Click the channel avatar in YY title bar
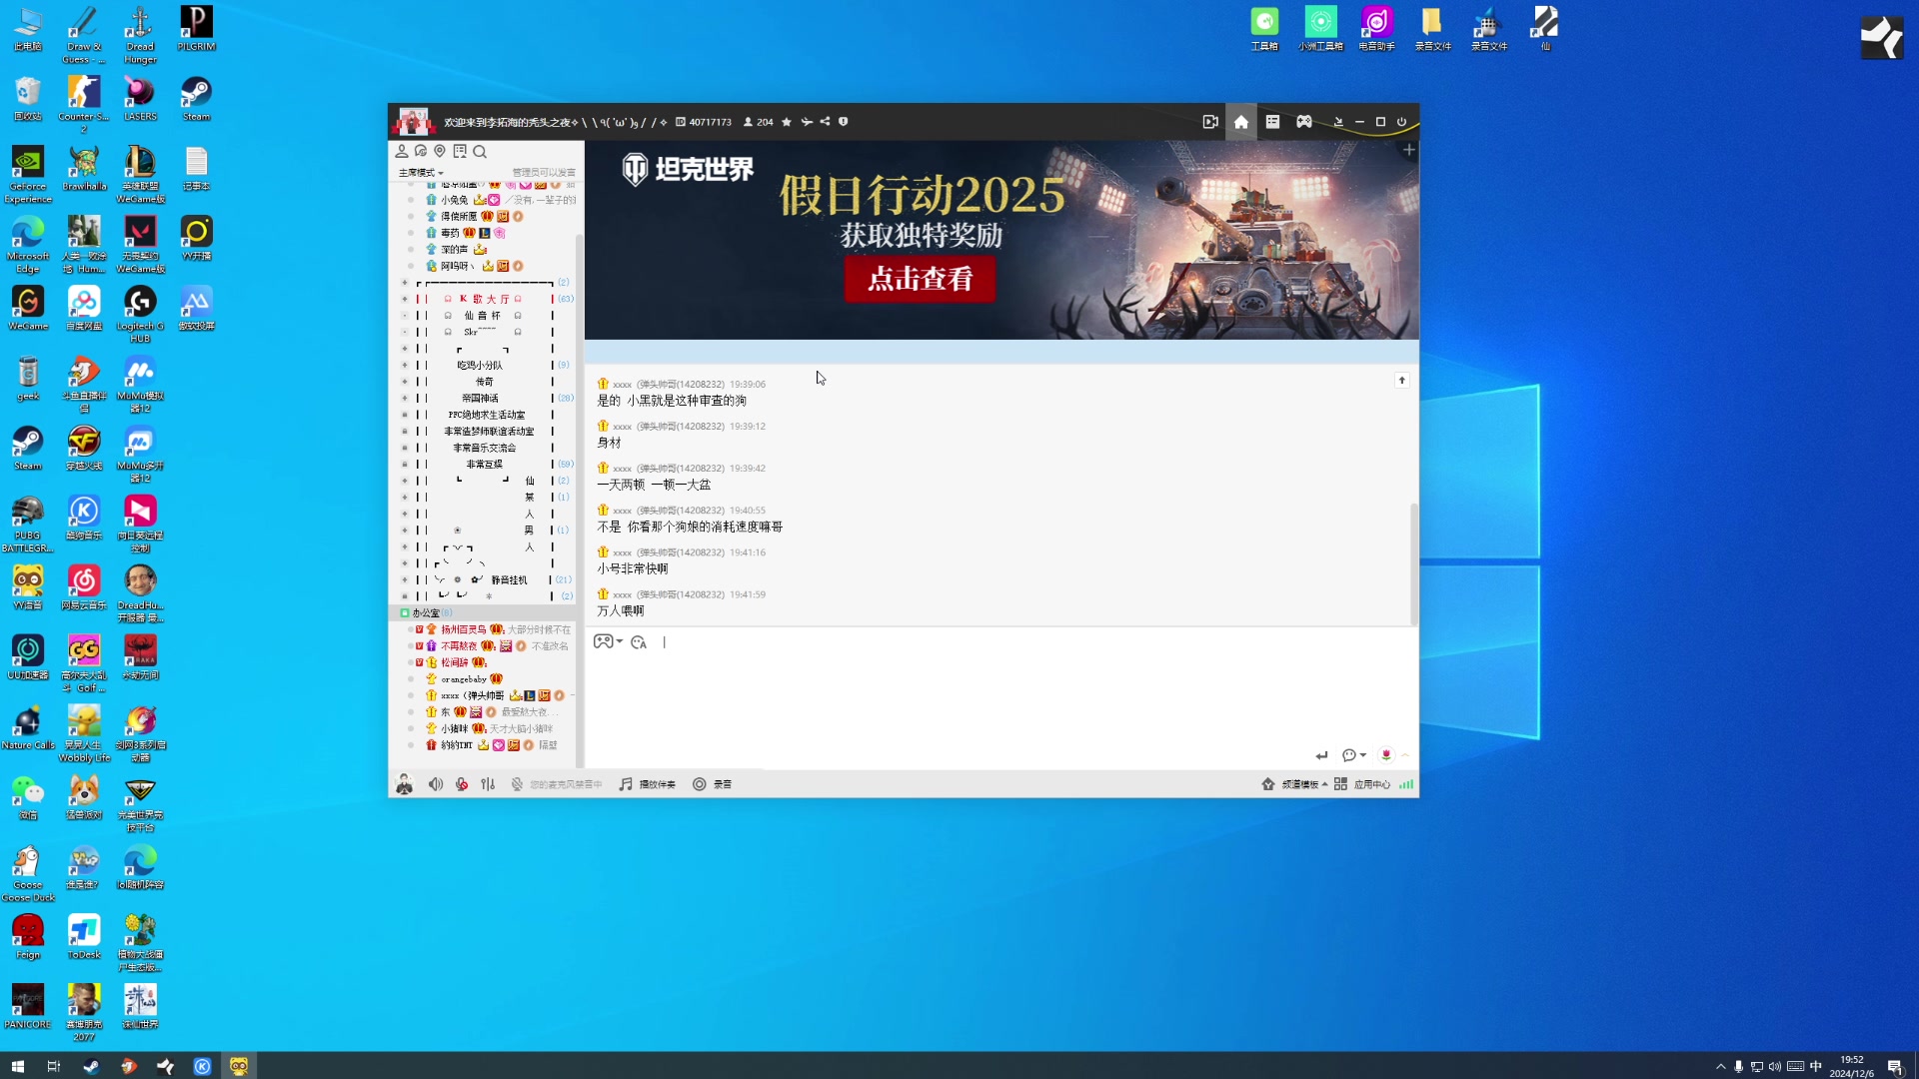The width and height of the screenshot is (1919, 1079). (x=413, y=122)
